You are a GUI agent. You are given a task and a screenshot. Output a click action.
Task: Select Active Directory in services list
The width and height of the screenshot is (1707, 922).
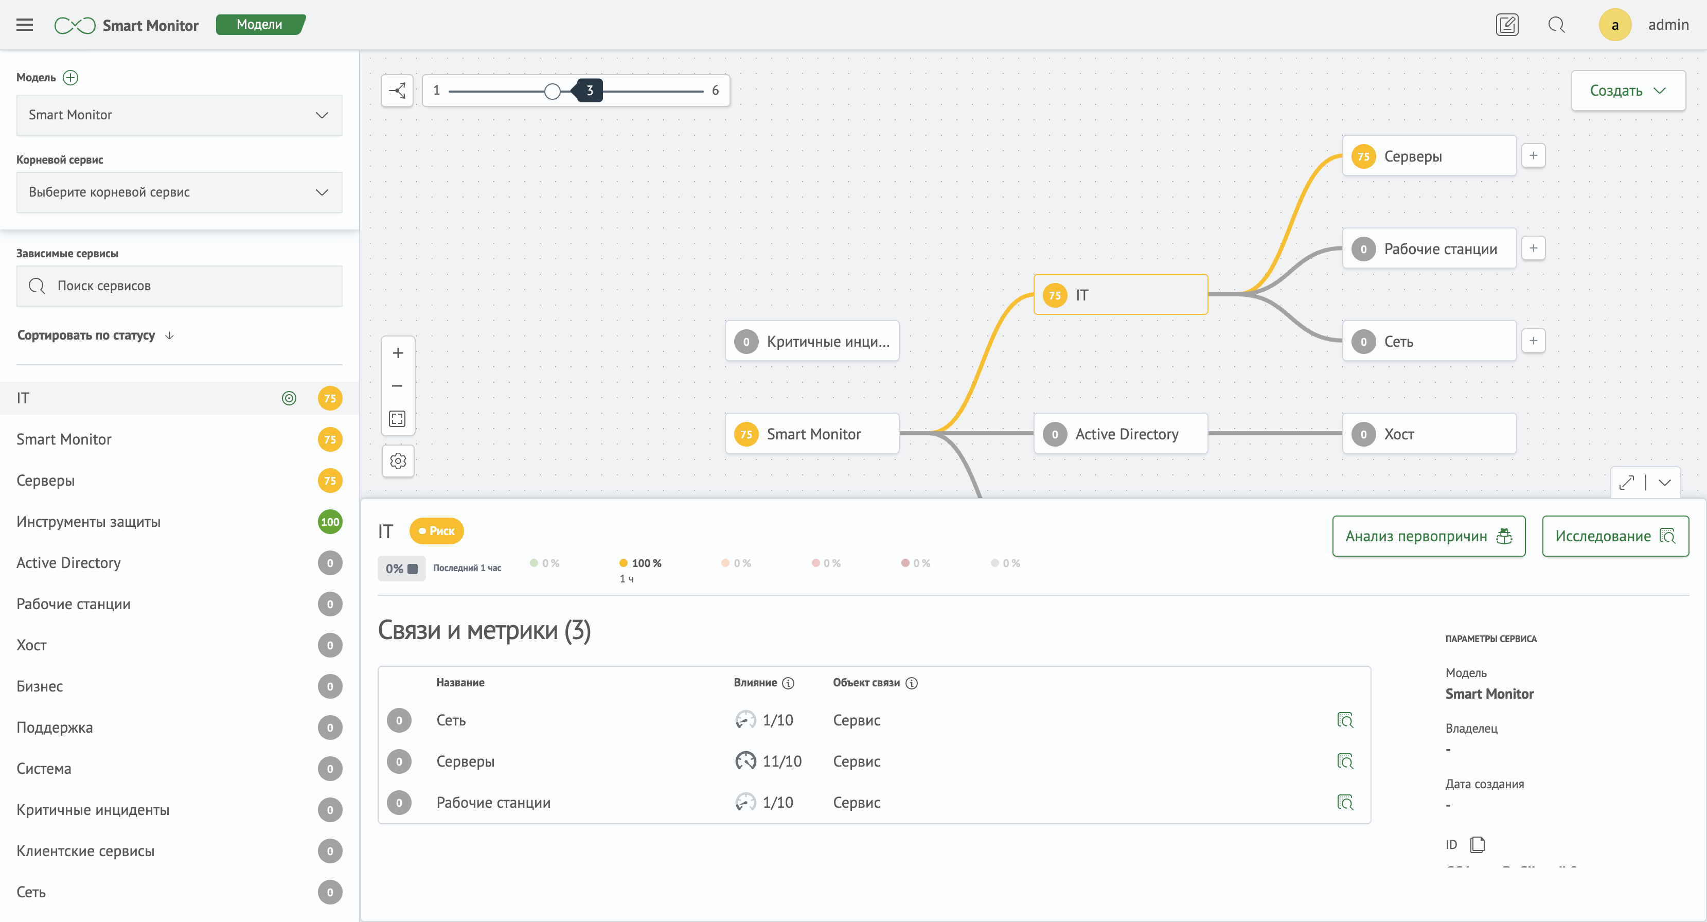179,563
